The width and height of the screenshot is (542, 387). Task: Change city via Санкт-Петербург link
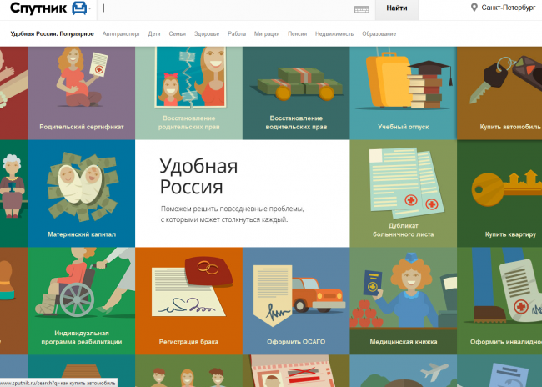pos(509,8)
